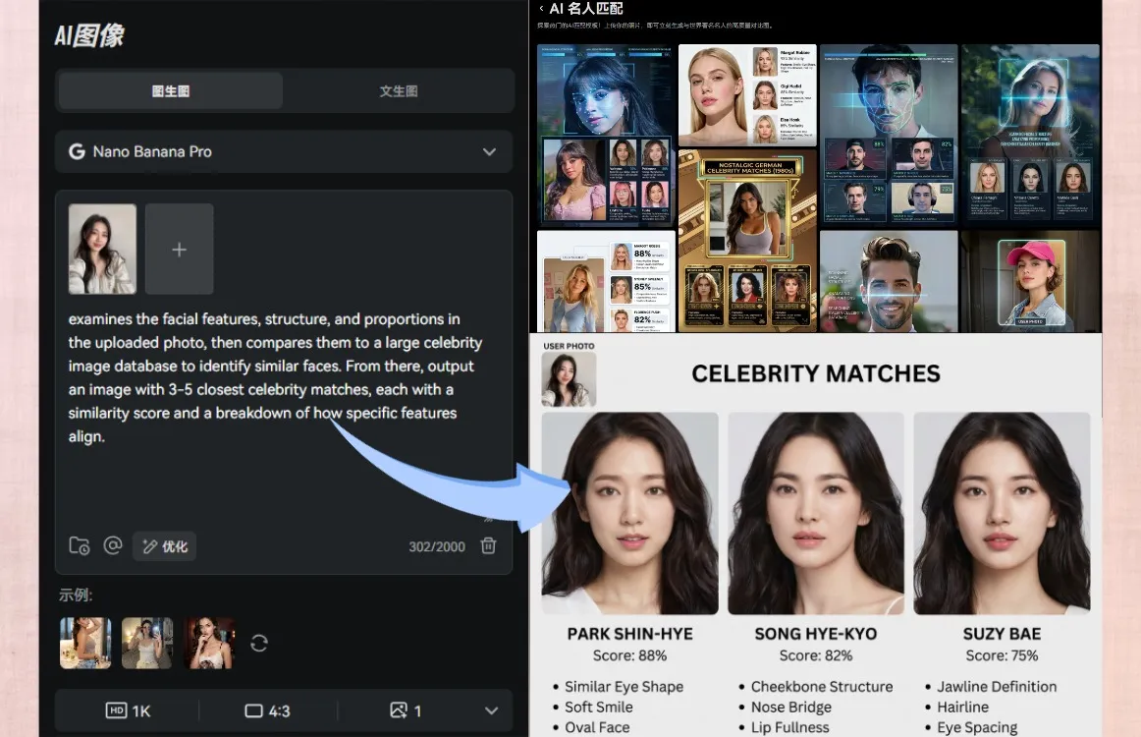Click the Score: 88% text
The image size is (1141, 737).
630,655
